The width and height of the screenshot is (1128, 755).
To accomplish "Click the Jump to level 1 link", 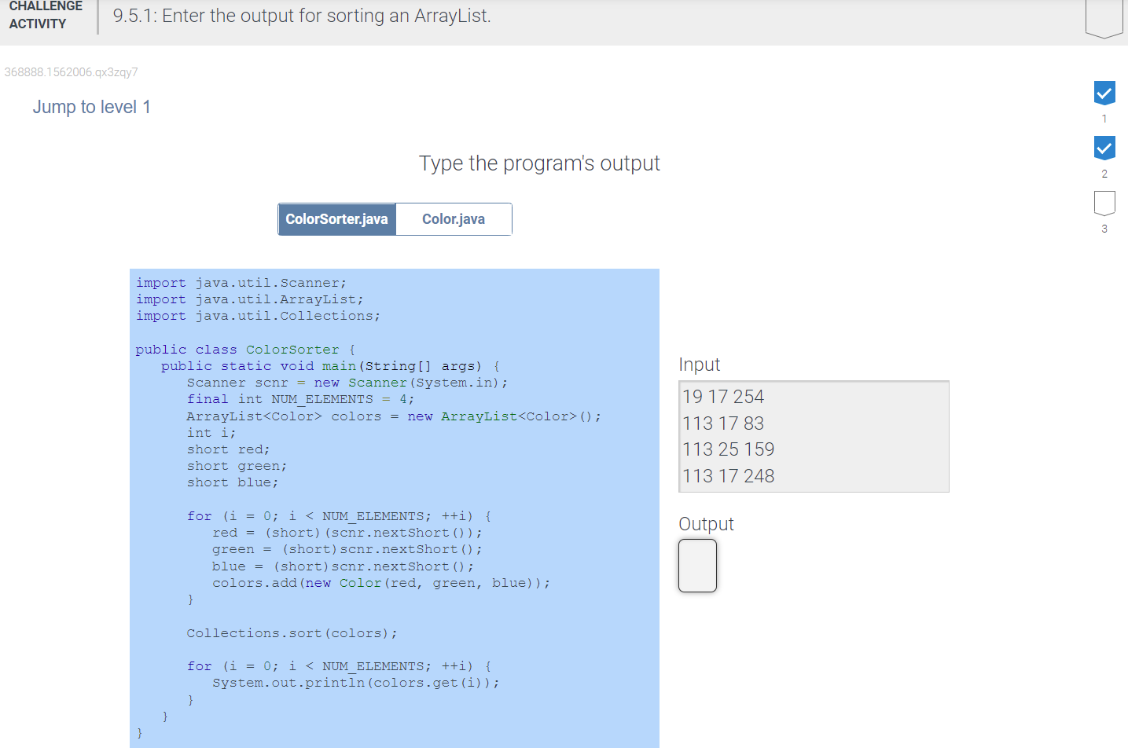I will click(x=91, y=107).
